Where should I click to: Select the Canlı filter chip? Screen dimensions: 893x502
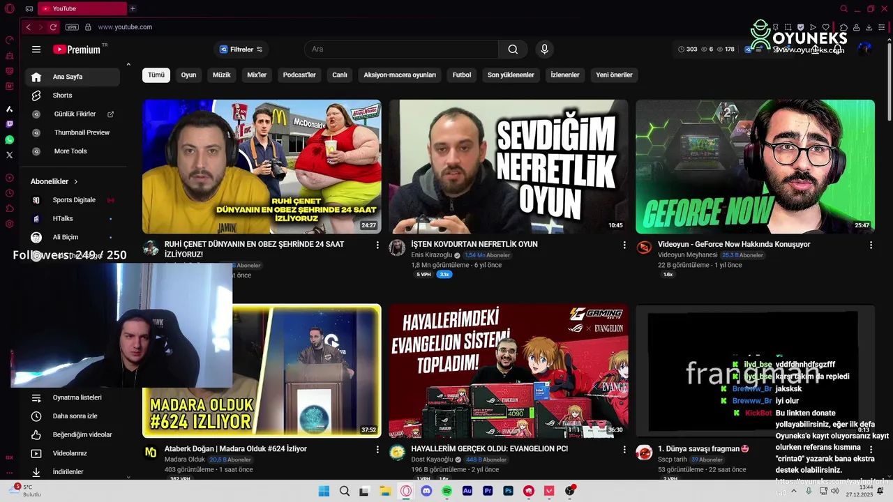coord(340,75)
